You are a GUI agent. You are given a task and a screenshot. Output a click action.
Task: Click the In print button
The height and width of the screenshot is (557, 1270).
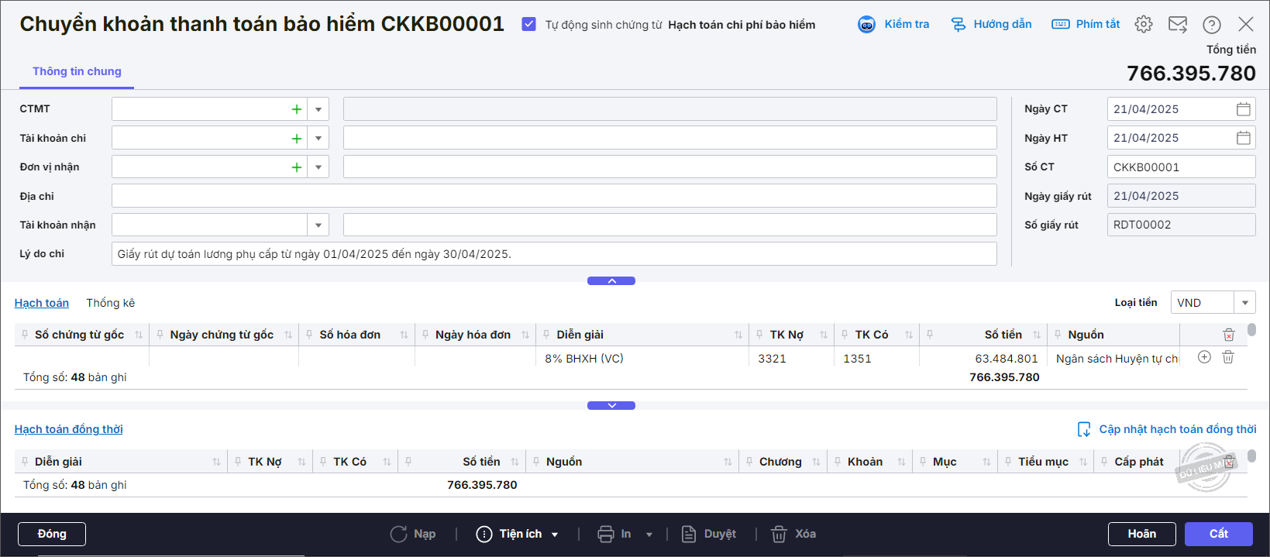[614, 534]
